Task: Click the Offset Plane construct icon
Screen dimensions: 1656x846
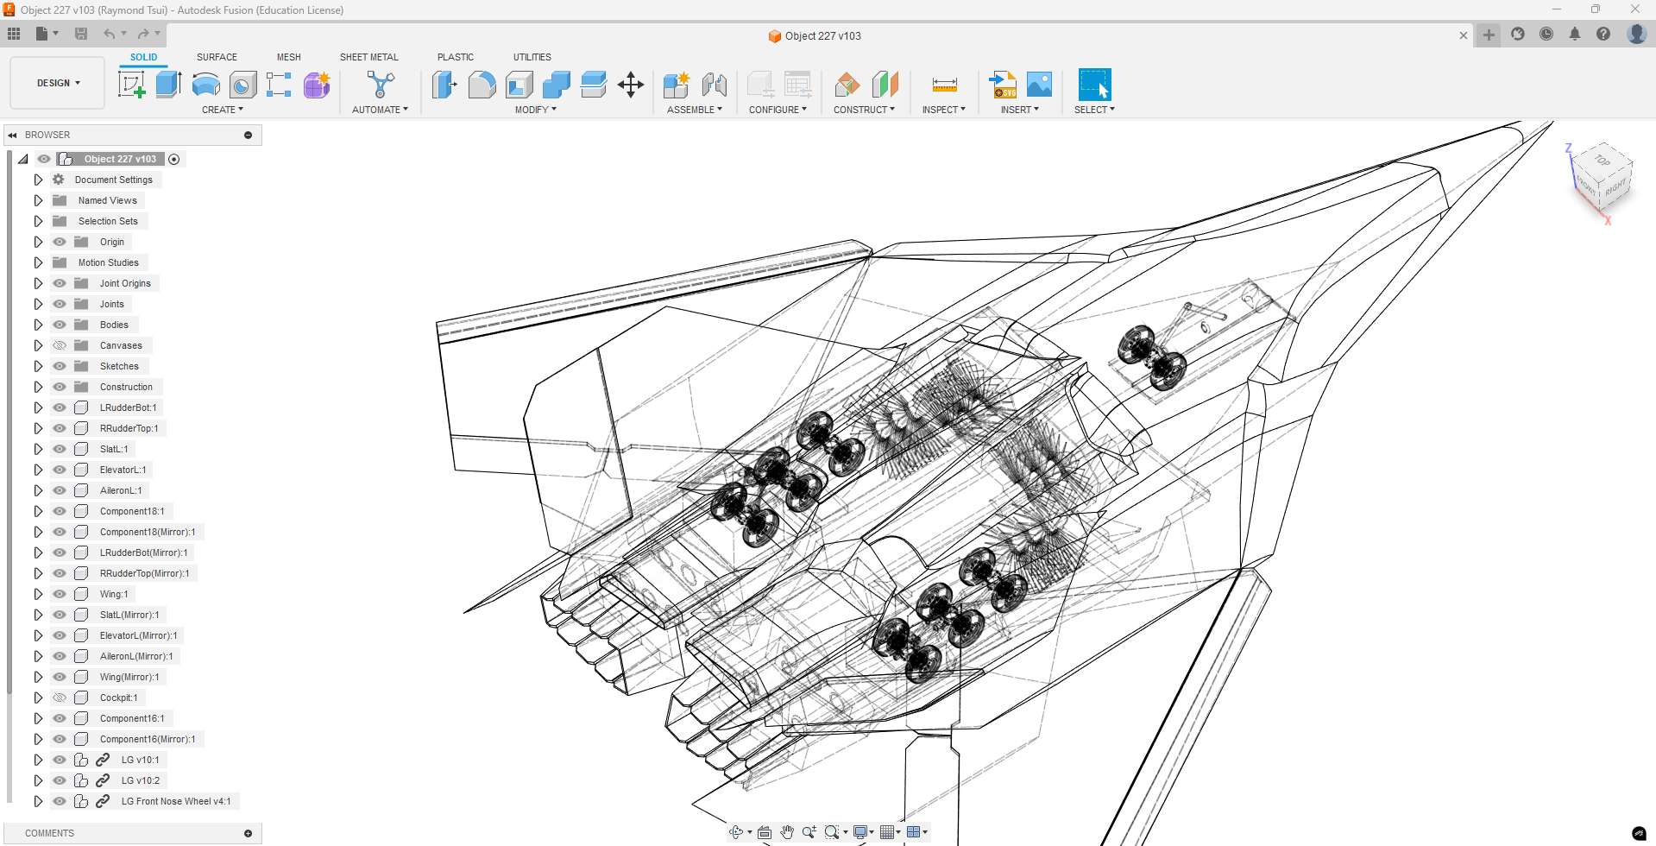Action: pyautogui.click(x=847, y=85)
